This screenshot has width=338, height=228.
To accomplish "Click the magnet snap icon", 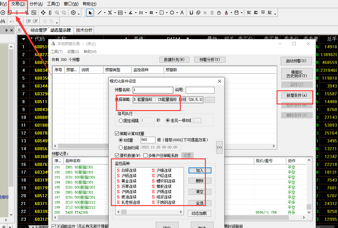I will click(191, 13).
